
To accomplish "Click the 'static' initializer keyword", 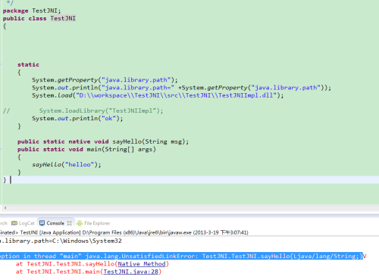I will coord(28,64).
